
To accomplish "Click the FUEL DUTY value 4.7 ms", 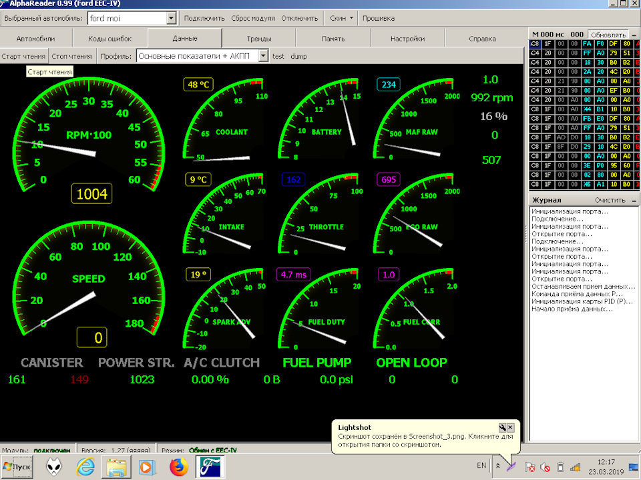I will 294,275.
